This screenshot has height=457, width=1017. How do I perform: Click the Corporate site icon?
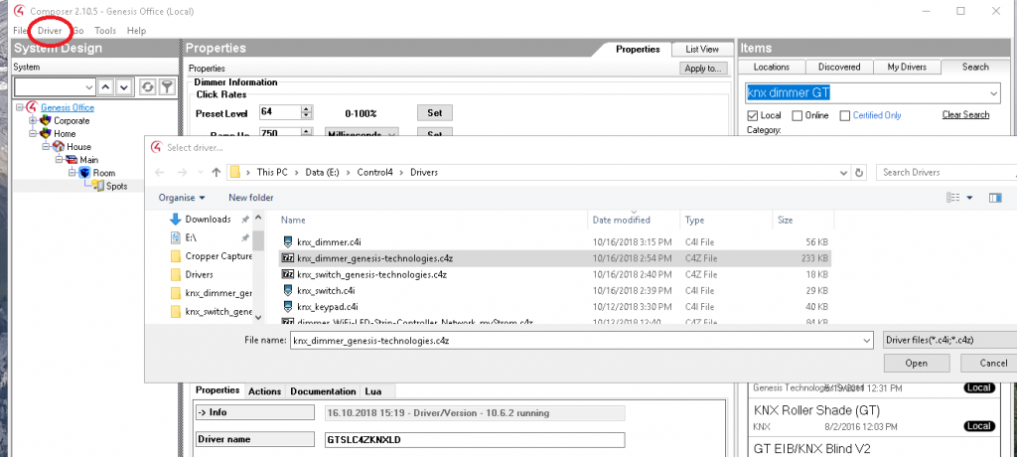[46, 121]
